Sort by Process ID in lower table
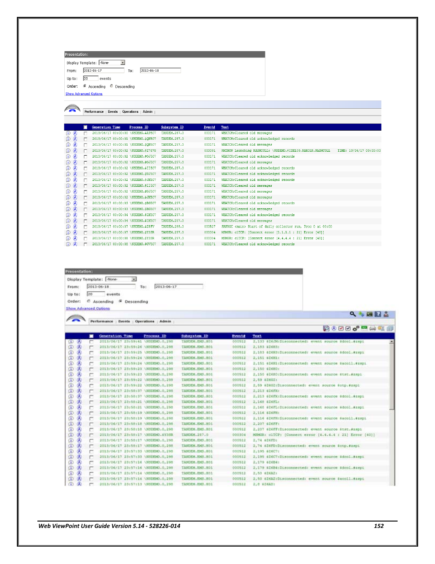 point(155,336)
